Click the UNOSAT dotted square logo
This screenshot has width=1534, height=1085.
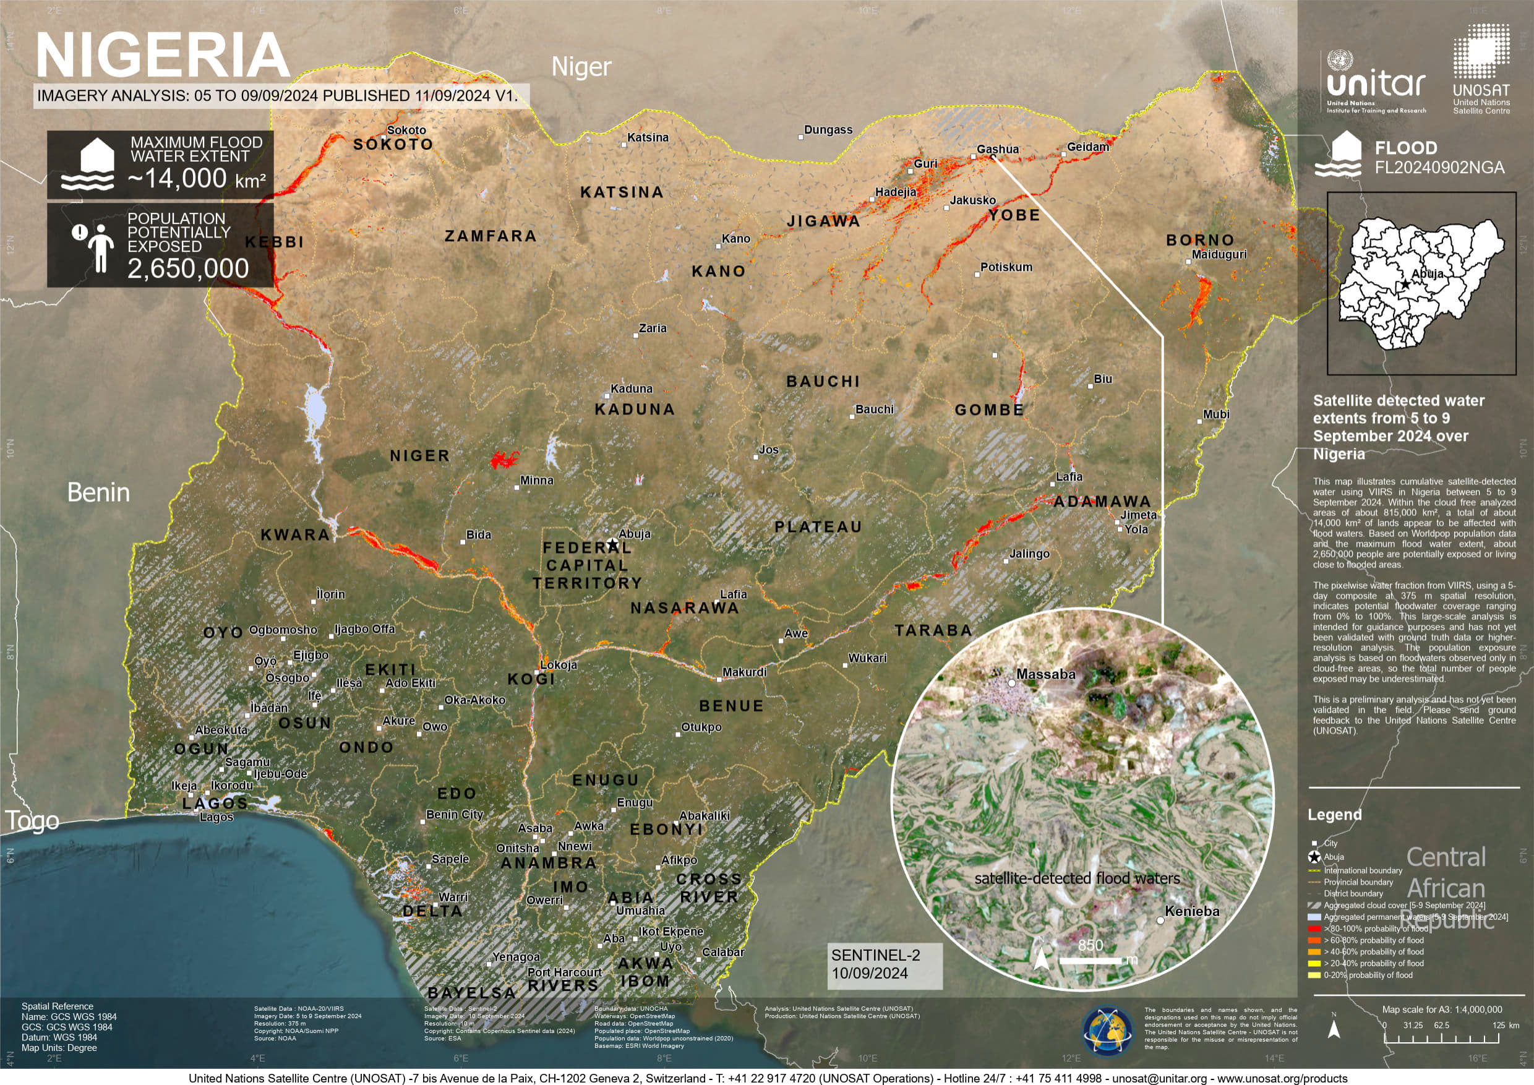pos(1481,51)
